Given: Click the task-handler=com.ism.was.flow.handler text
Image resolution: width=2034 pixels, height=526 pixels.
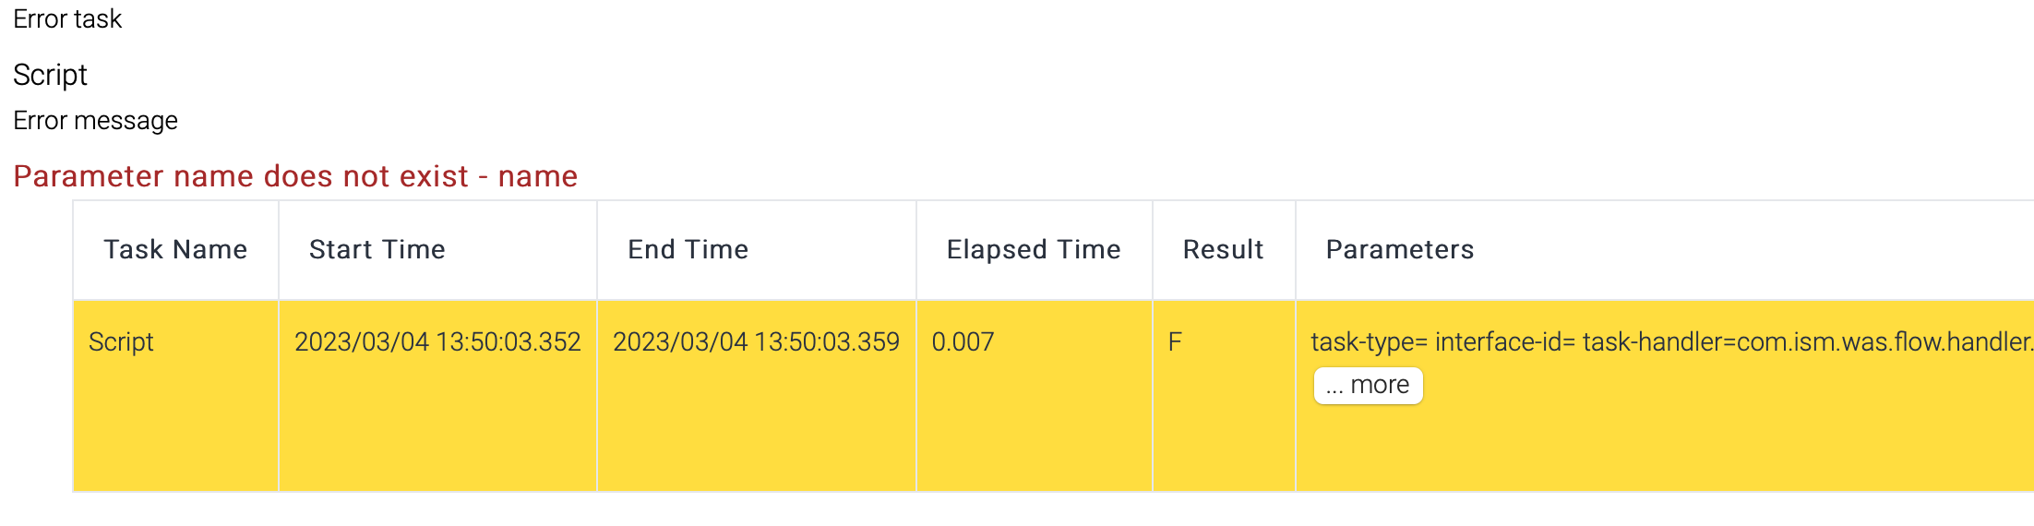Looking at the screenshot, I should [x=1807, y=342].
